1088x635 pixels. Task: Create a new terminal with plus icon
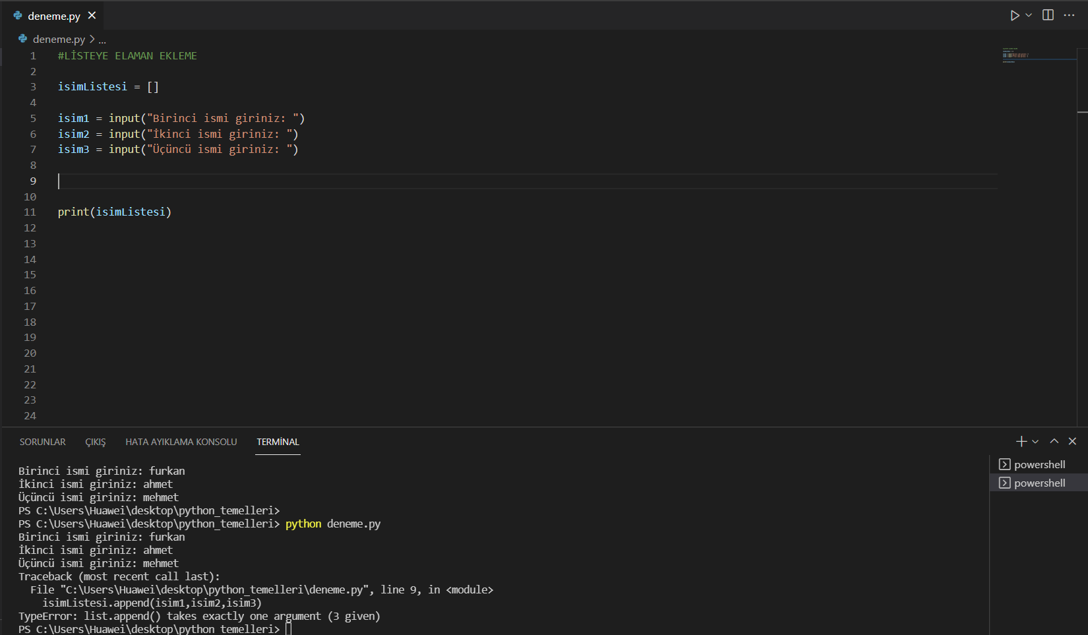[1021, 441]
